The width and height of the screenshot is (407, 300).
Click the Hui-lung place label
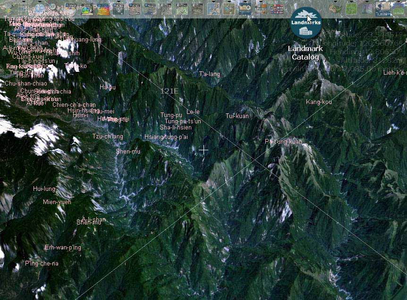pos(44,189)
